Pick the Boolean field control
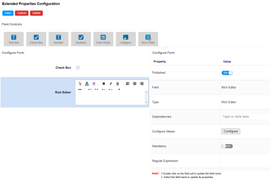The image size is (270, 180). click(x=81, y=39)
